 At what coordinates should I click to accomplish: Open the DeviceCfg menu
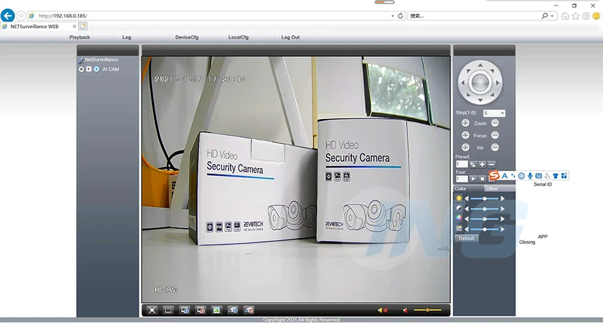click(x=187, y=37)
